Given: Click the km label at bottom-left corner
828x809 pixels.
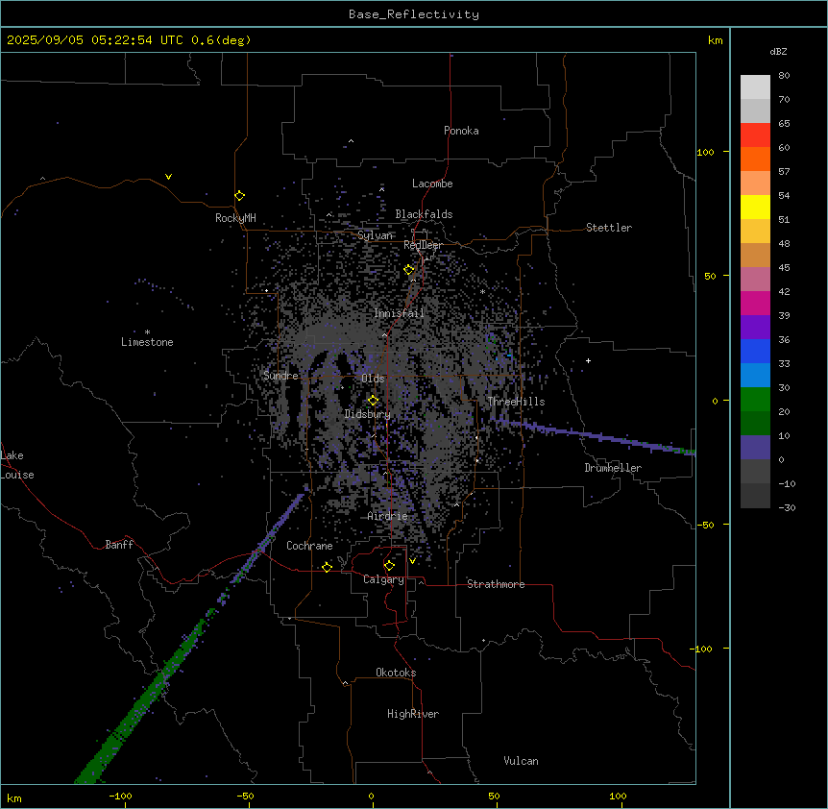Looking at the screenshot, I should (14, 797).
